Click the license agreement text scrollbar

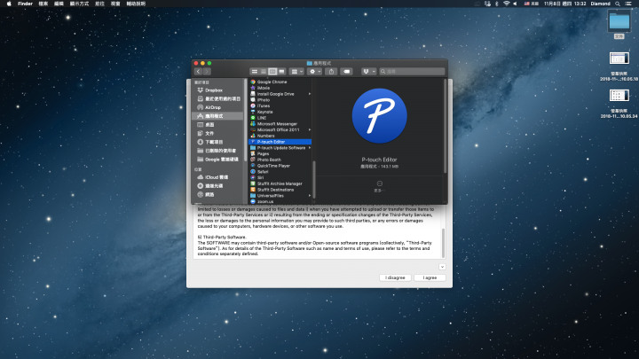tap(443, 243)
